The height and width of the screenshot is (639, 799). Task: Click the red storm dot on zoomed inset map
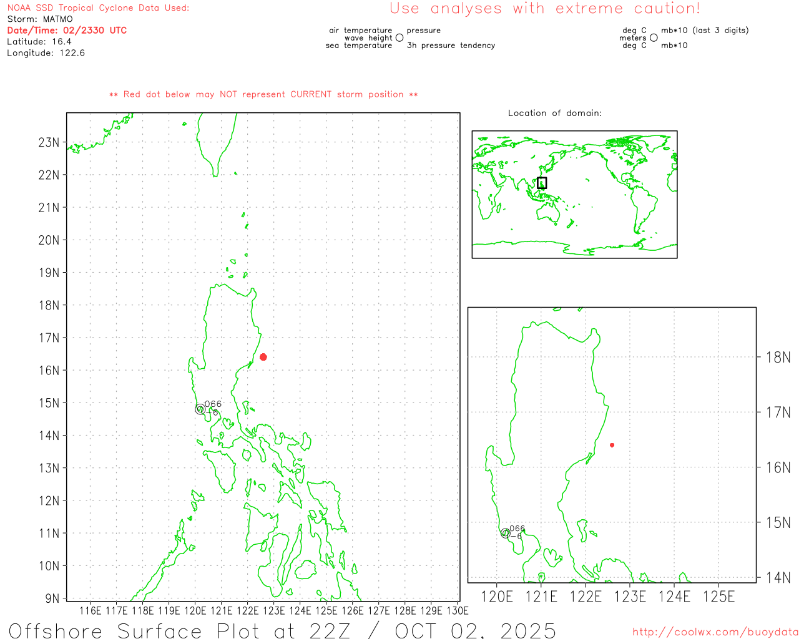612,445
